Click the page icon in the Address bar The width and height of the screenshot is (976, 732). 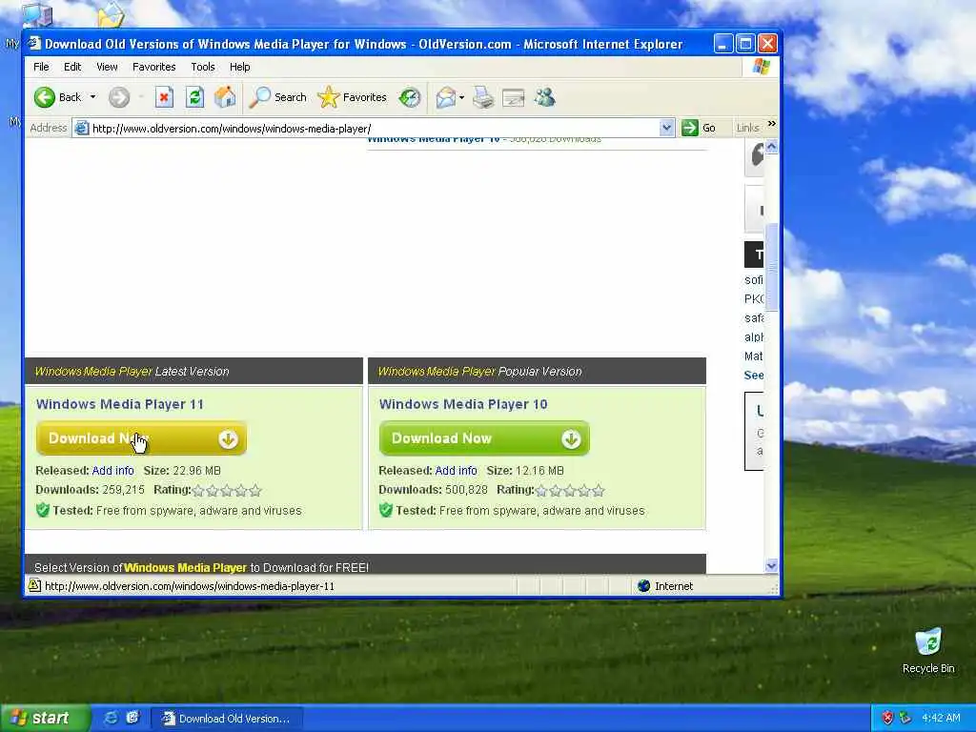[x=81, y=129]
